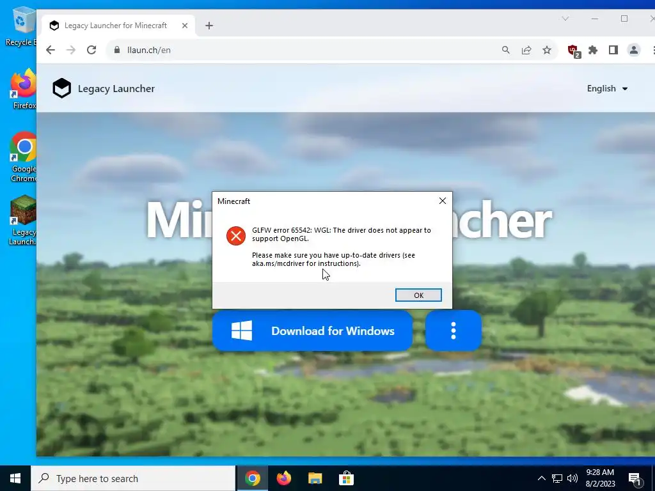Select the Firefox desktop shortcut
Screen dimensions: 655x491
[x=24, y=89]
